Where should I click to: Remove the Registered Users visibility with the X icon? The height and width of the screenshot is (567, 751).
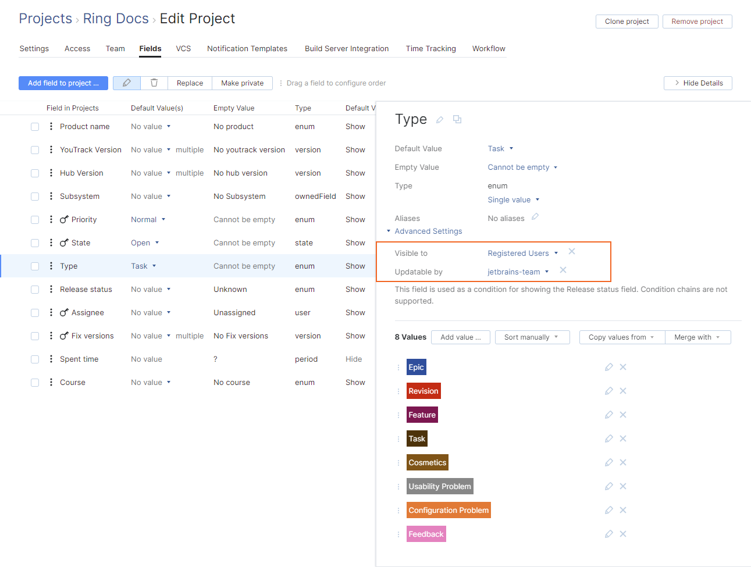[x=571, y=252]
